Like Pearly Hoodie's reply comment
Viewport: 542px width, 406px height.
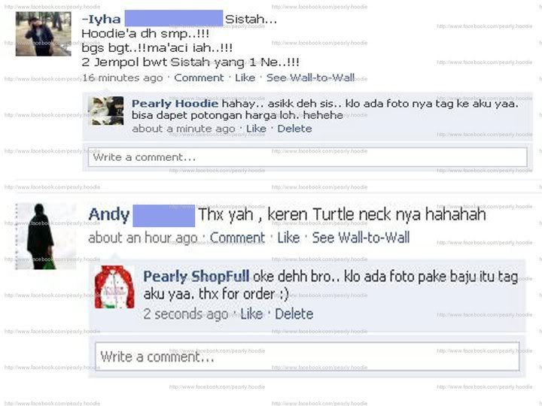coord(256,129)
